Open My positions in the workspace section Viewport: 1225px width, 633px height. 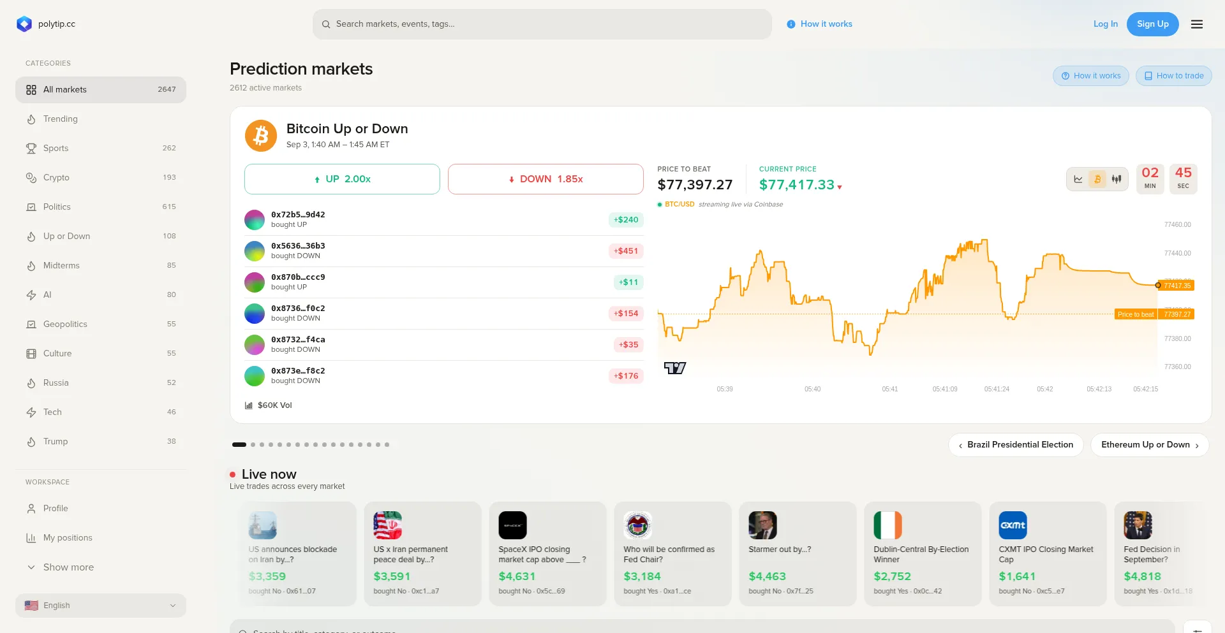point(101,538)
